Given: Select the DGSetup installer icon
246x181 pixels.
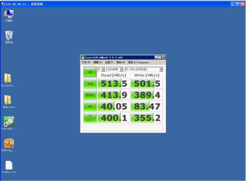Looking at the screenshot, I should coord(9,145).
